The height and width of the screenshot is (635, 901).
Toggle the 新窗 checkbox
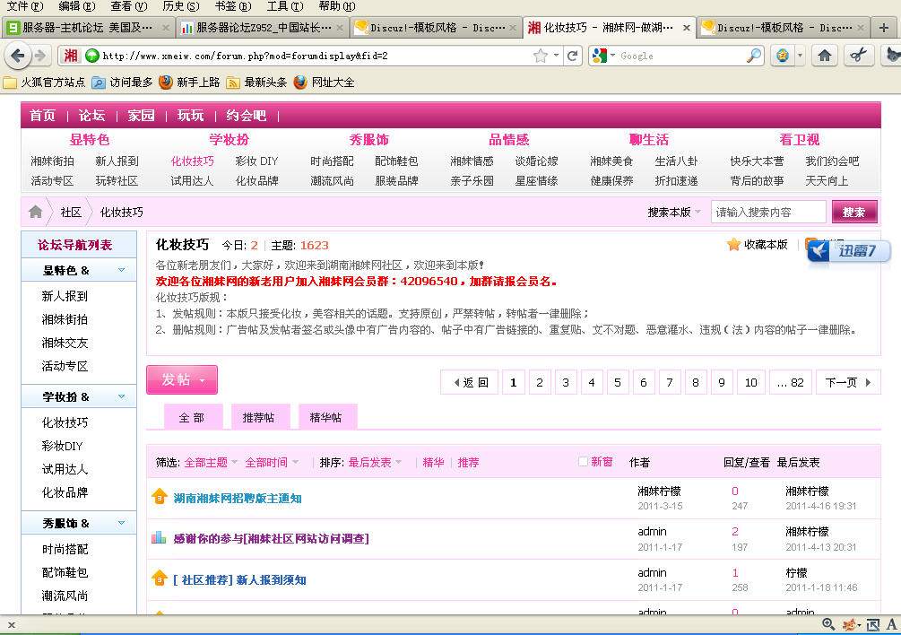(x=583, y=462)
